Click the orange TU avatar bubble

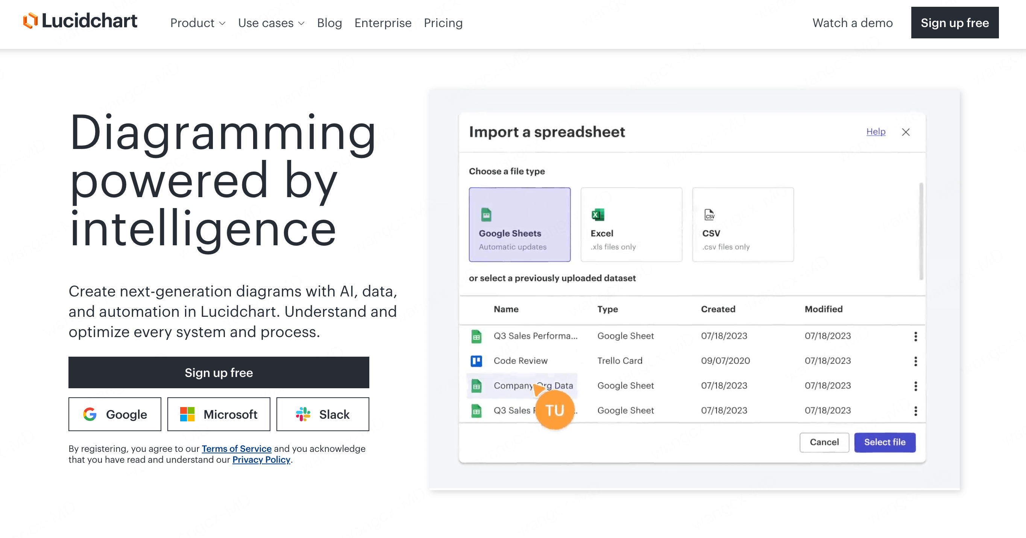pos(554,410)
